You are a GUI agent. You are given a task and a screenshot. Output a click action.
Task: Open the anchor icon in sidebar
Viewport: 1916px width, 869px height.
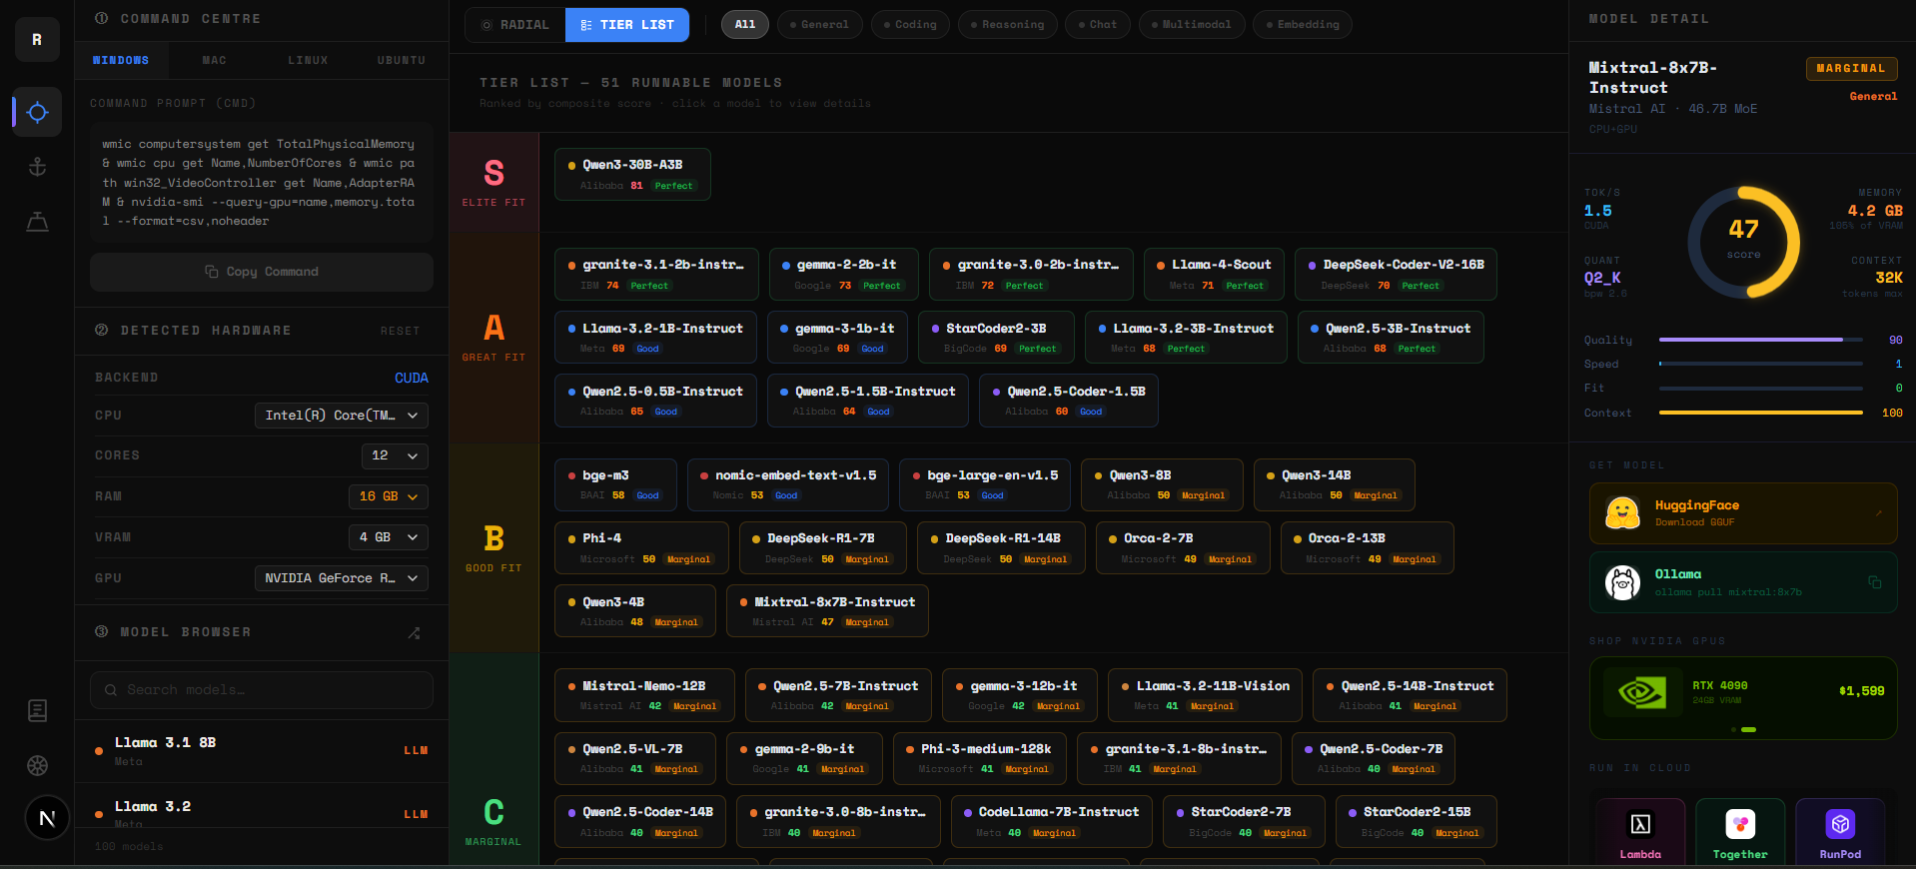point(37,167)
